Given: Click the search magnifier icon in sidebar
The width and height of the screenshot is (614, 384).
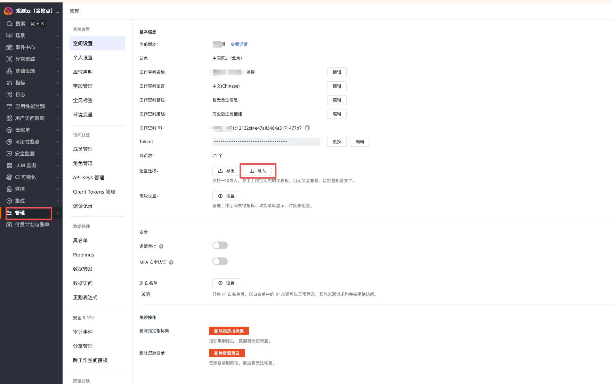Looking at the screenshot, I should click(x=9, y=24).
